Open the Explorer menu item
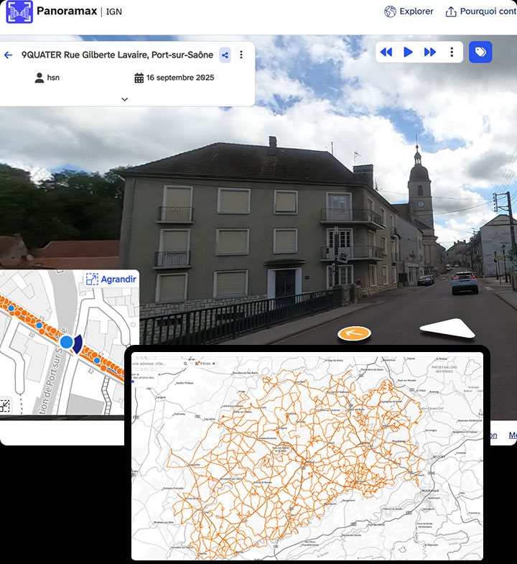 pyautogui.click(x=409, y=11)
